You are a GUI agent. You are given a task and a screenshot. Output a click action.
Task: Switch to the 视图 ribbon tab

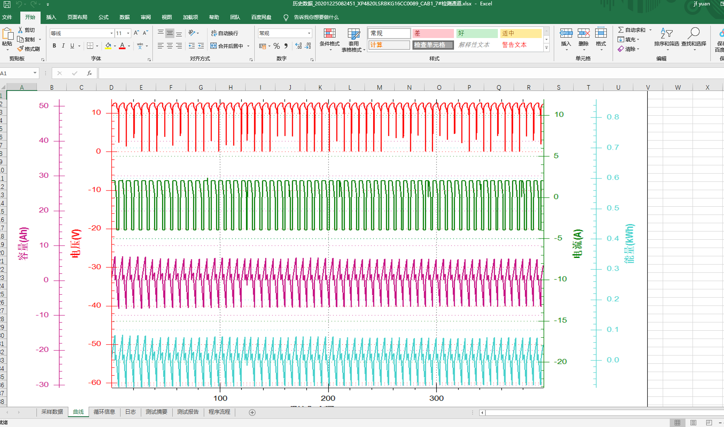pyautogui.click(x=167, y=17)
